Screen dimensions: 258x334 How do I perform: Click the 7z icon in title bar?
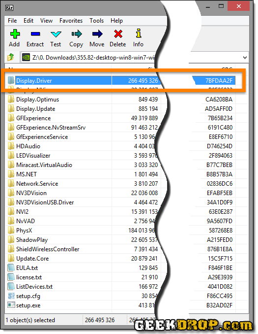coord(9,8)
